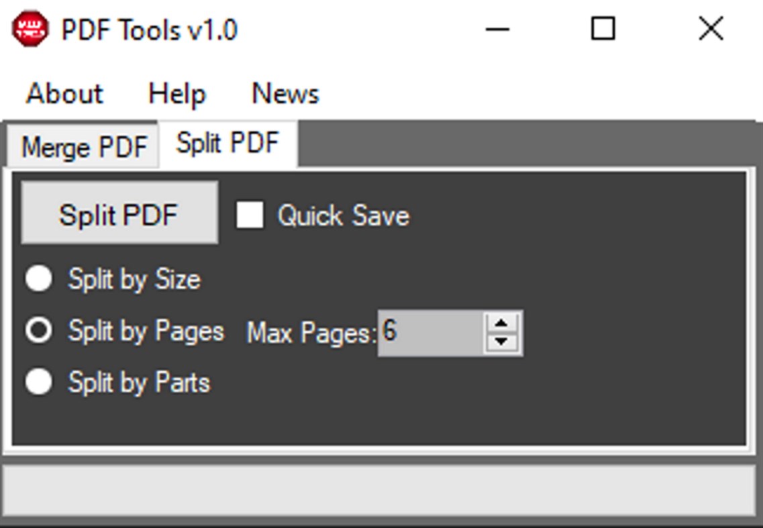Close the PDF Tools window
Image resolution: width=763 pixels, height=528 pixels.
(x=711, y=29)
